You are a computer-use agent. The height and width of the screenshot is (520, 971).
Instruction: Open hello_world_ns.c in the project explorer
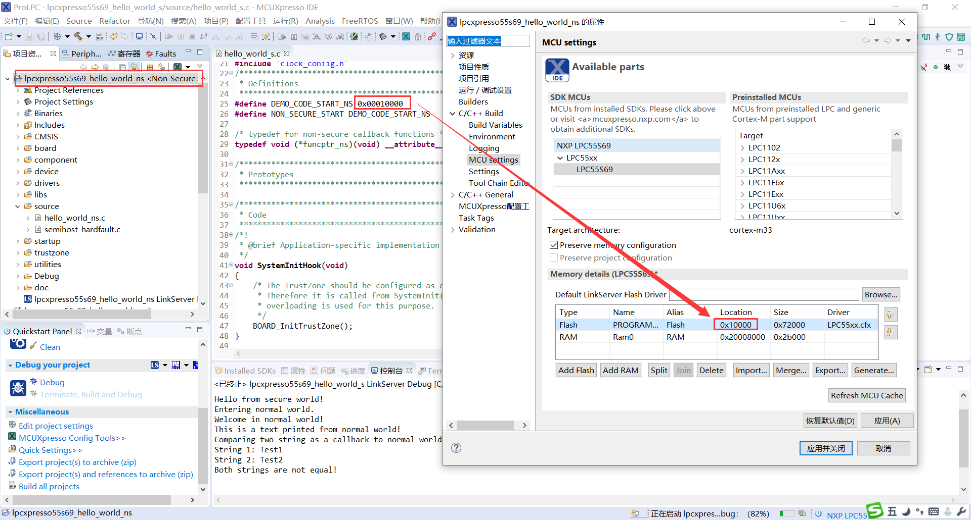[74, 218]
